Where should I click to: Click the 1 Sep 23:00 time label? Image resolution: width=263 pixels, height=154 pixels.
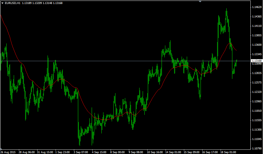pos(62,152)
